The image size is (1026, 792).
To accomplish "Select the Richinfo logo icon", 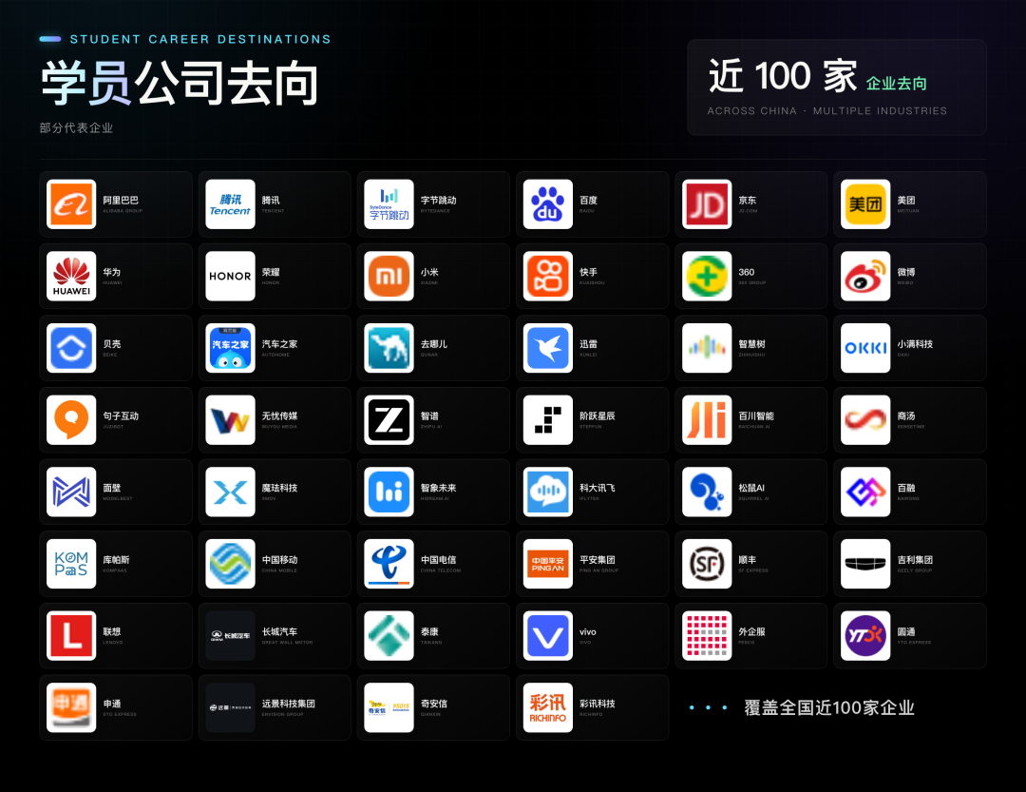I will (548, 707).
